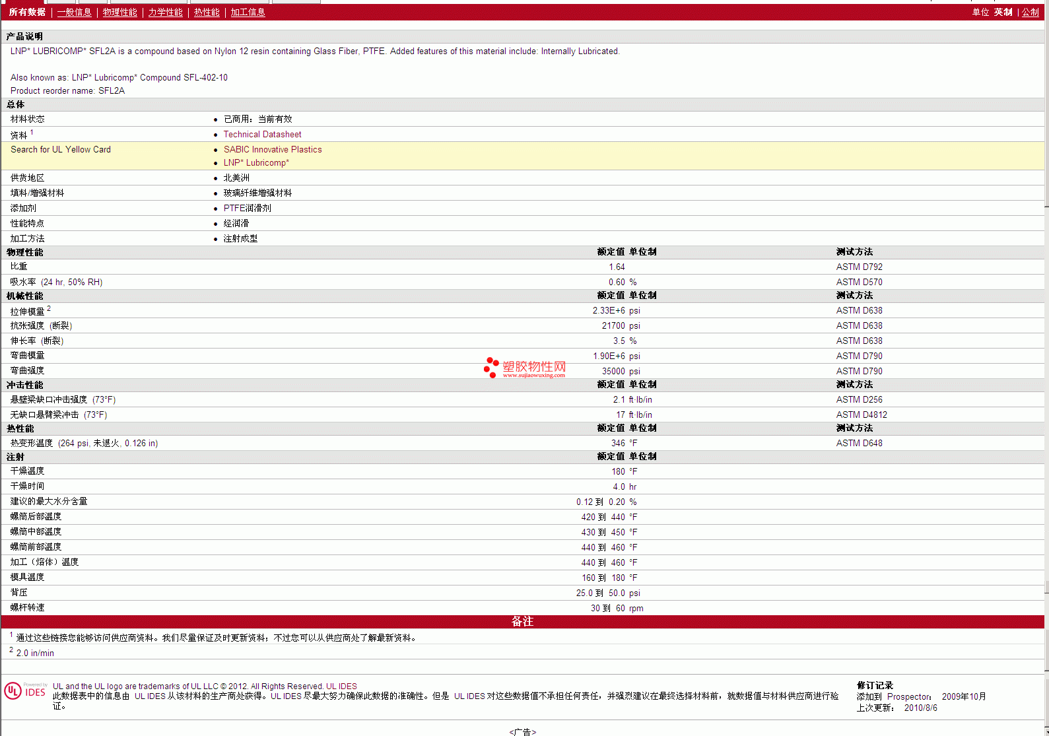
Task: Click footnote 2 superscript beside 拉伸模量
Action: [49, 308]
